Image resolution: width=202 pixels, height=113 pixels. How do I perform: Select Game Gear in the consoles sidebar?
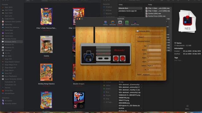pos(9,30)
